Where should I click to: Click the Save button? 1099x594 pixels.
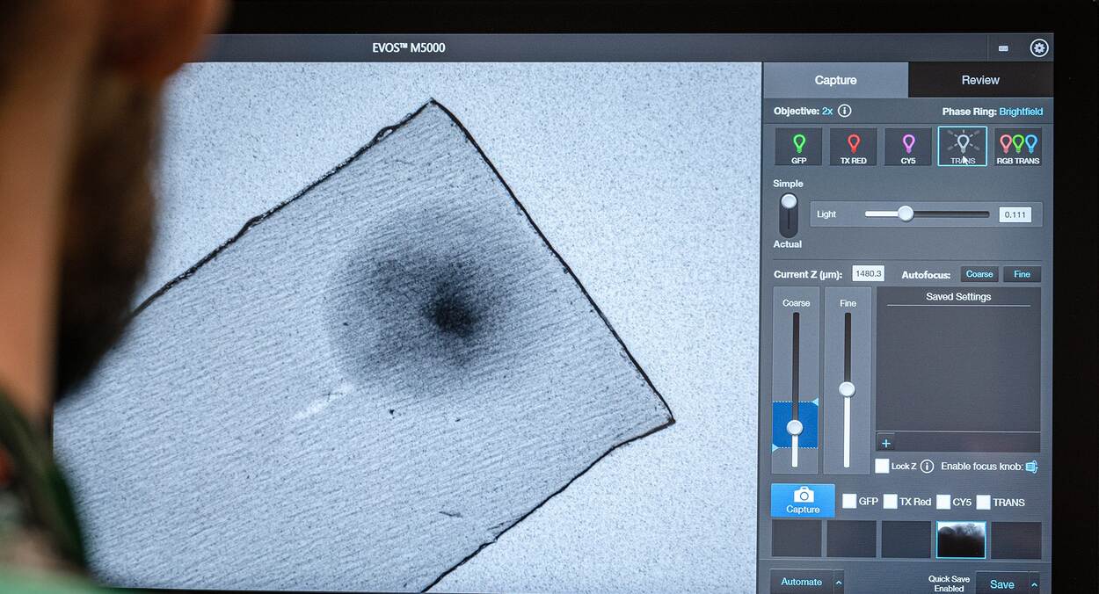1001,584
